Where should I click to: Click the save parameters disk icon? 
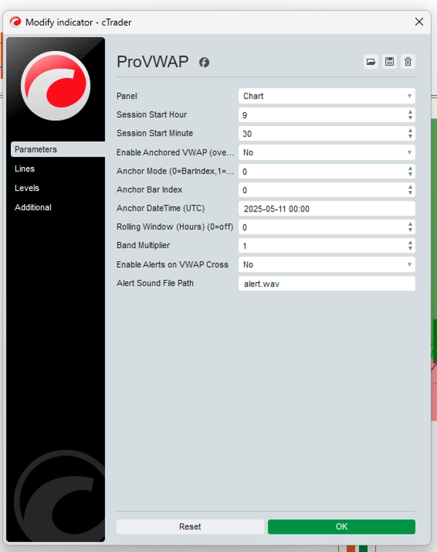(x=390, y=62)
